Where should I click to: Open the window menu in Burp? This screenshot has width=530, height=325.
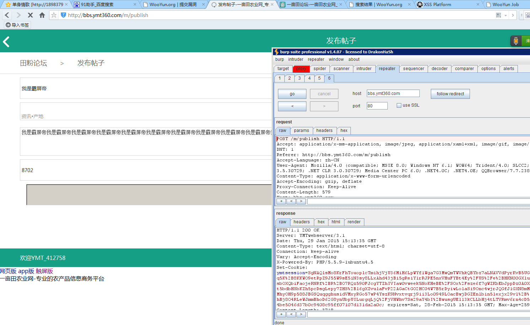pyautogui.click(x=336, y=59)
